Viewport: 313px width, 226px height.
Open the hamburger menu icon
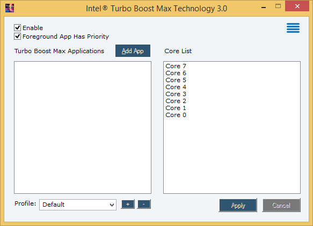pyautogui.click(x=293, y=28)
